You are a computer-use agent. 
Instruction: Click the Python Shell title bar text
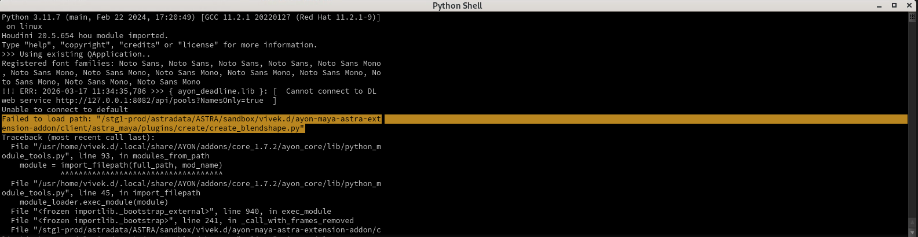457,6
